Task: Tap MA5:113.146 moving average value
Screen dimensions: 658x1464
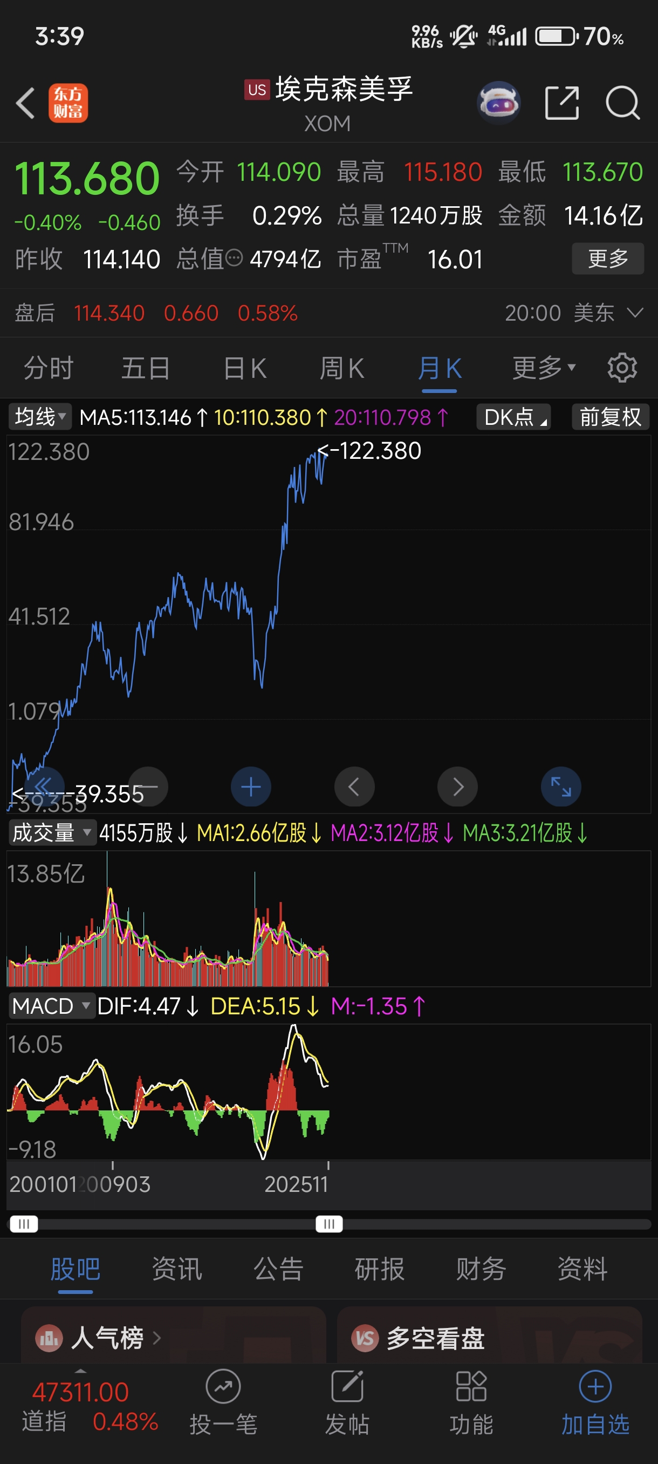Action: point(136,417)
